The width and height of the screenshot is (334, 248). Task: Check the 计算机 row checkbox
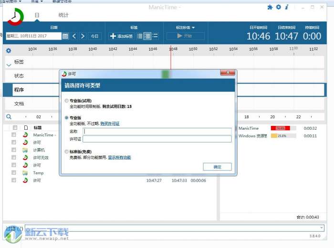coord(14,150)
